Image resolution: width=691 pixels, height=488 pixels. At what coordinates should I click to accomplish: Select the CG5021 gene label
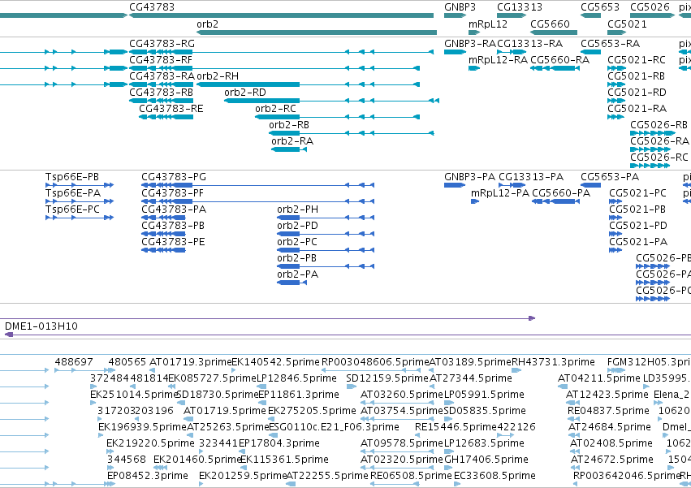point(627,24)
